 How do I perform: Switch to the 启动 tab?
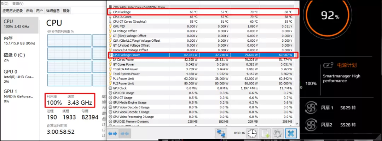[29, 11]
